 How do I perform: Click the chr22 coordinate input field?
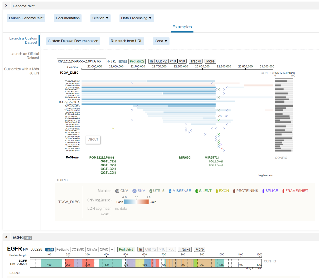point(82,61)
